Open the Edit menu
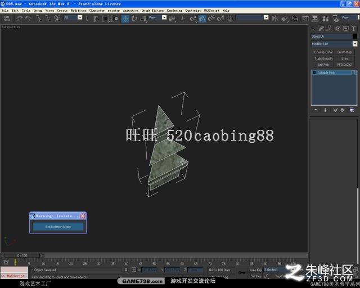 click(15, 11)
